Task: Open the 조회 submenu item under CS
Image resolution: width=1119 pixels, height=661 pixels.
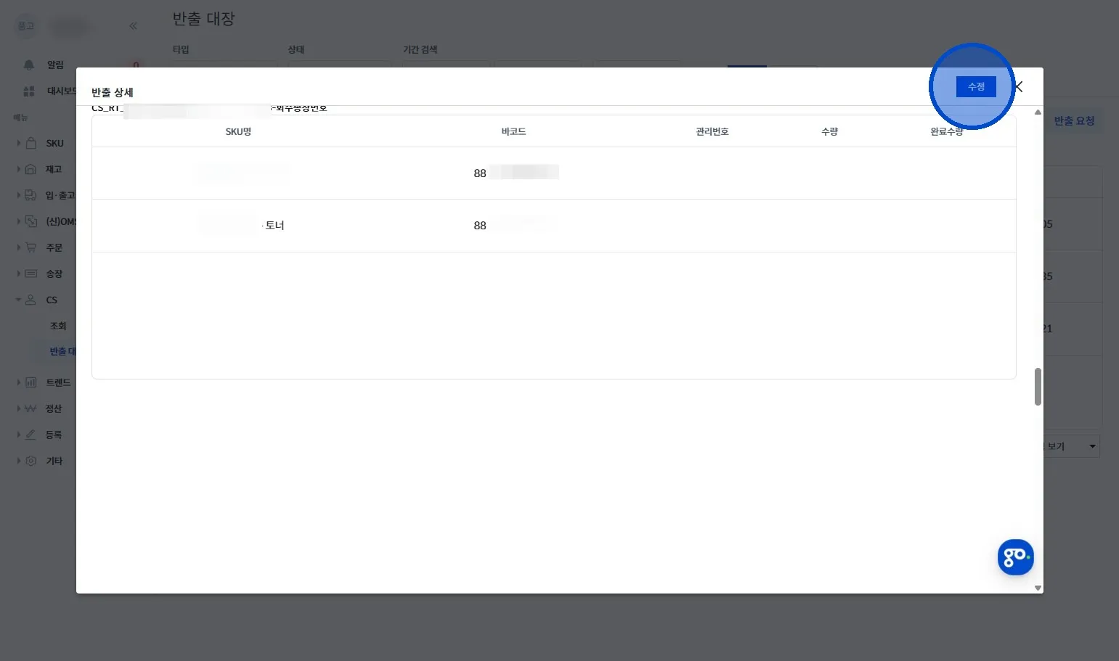Action: click(58, 326)
